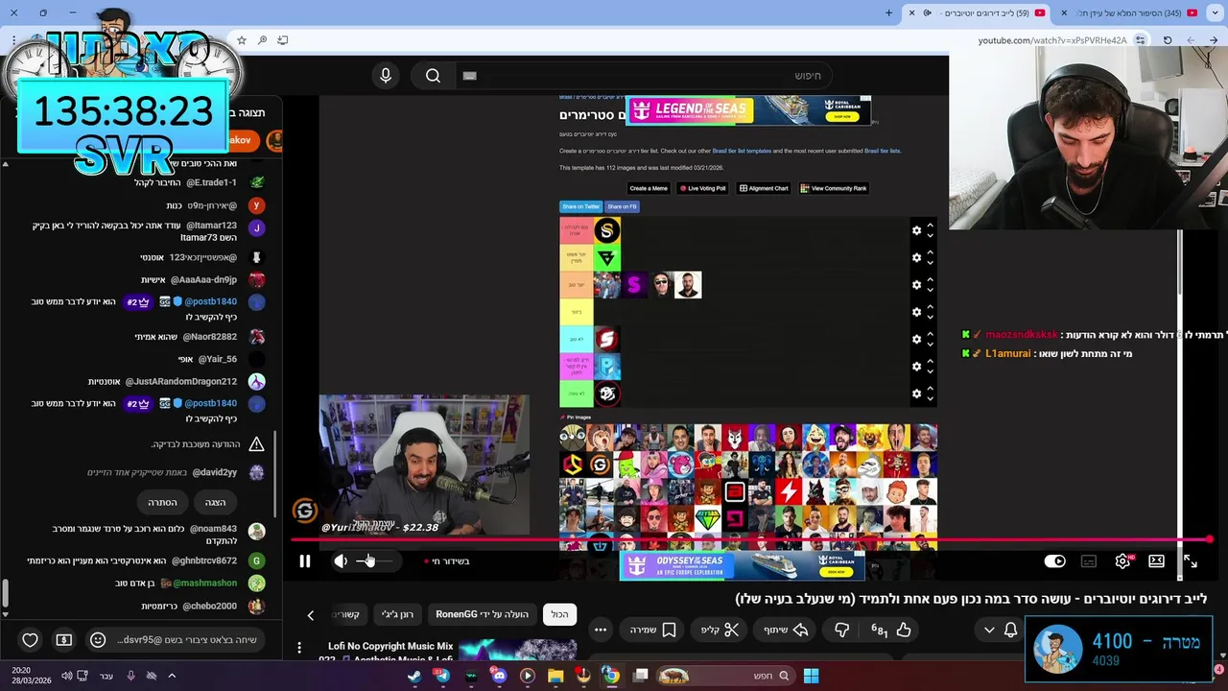The image size is (1228, 691).
Task: Open Steam from the taskbar
Action: tap(414, 676)
